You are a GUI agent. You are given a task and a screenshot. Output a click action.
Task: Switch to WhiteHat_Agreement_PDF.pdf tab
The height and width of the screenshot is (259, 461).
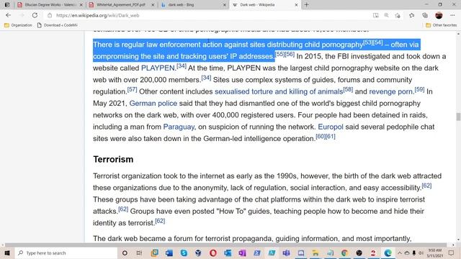[121, 5]
